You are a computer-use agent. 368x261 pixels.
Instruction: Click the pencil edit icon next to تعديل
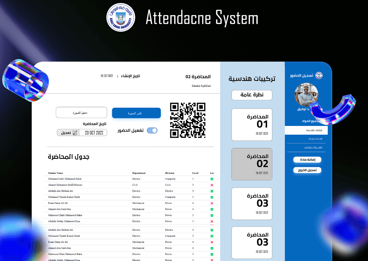75,133
